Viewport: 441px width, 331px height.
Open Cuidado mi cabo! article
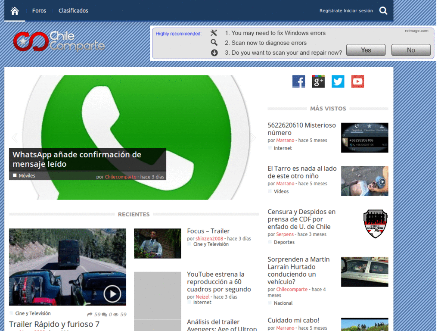[293, 320]
